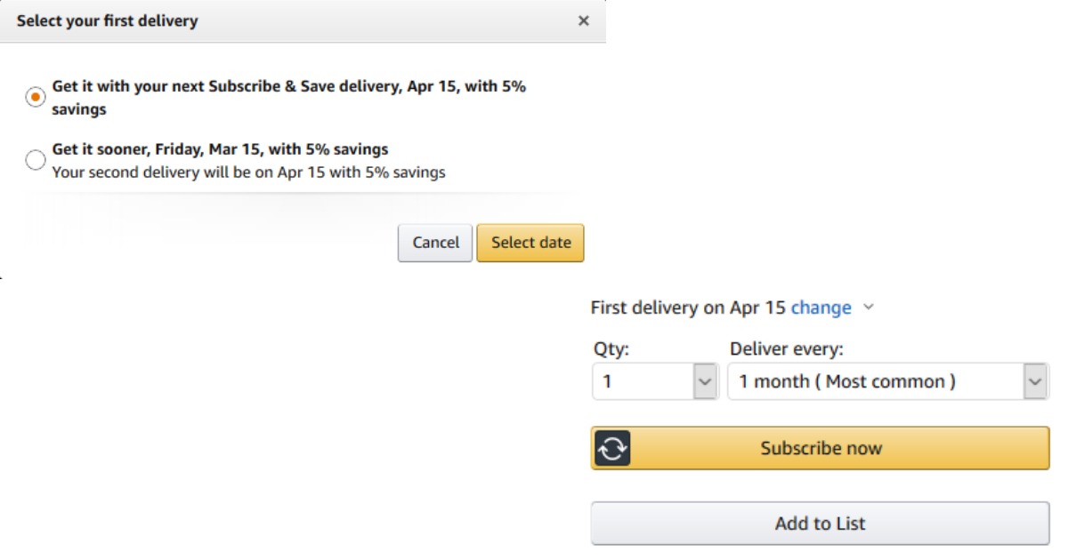The image size is (1068, 560).
Task: Open the Qty dropdown showing 1
Action: [x=643, y=381]
